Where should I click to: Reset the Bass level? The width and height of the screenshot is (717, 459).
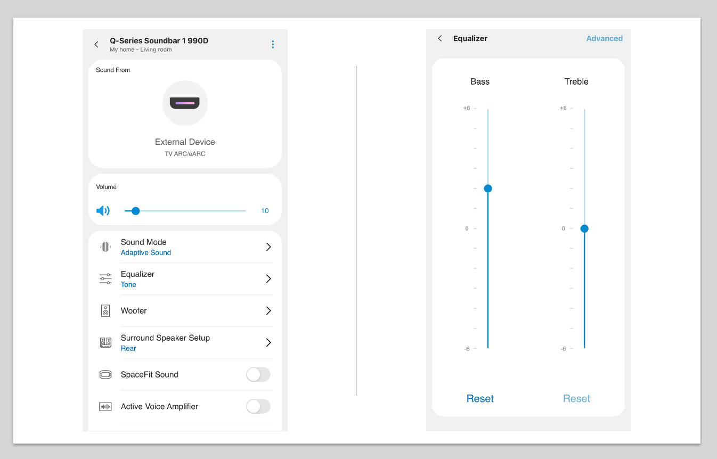coord(480,398)
